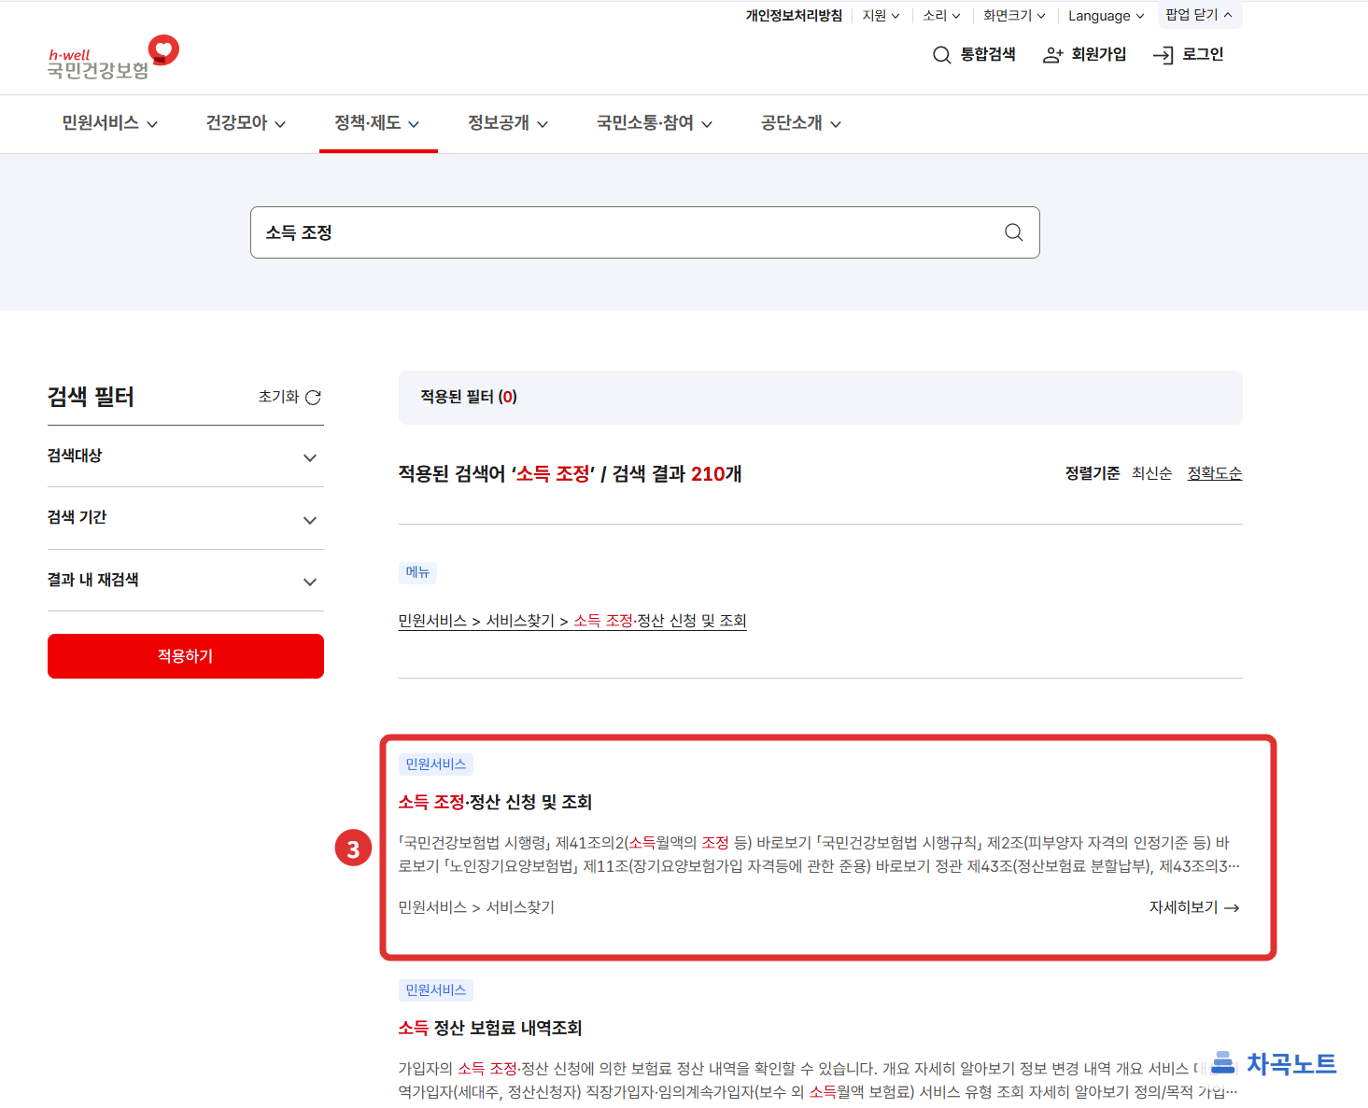
Task: Open the 공단소개 menu
Action: (801, 123)
